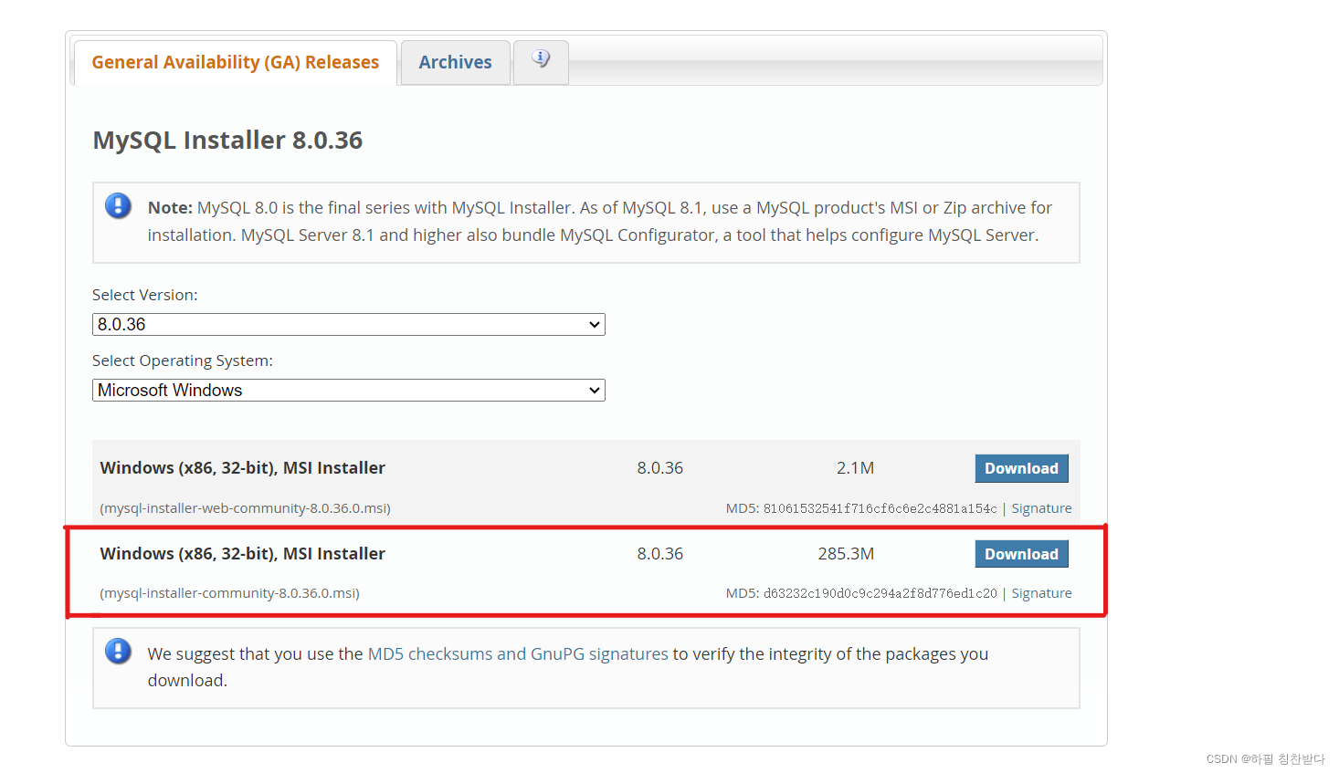Select MD5 hash 81061532541f716cf6c6e2c4881a154c
1339x773 pixels.
click(880, 508)
